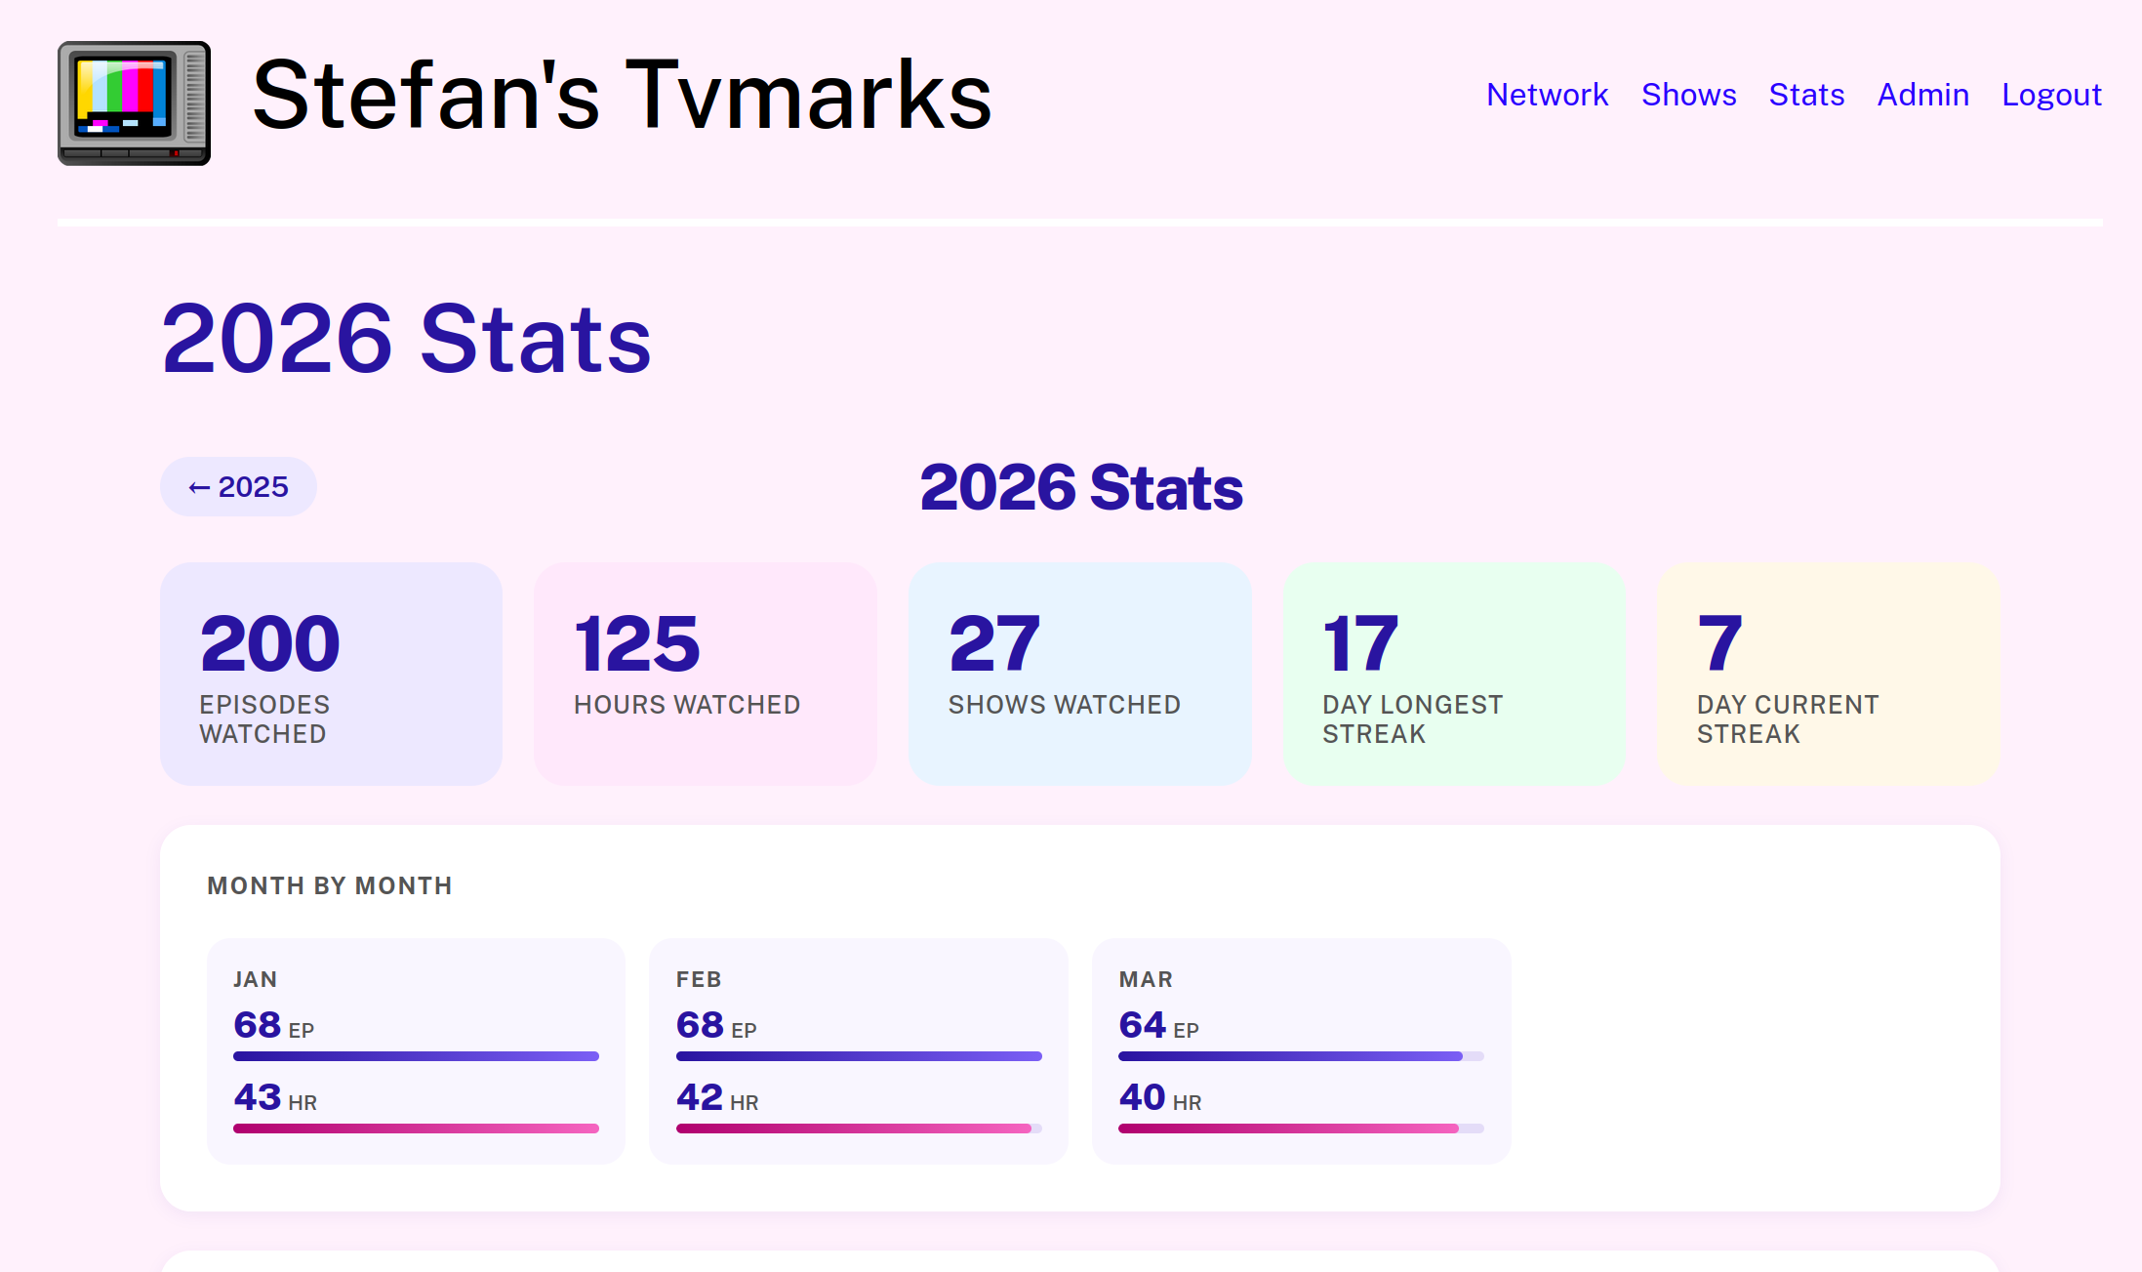The image size is (2142, 1272).
Task: Select the 125 Hours Watched card
Action: (x=705, y=674)
